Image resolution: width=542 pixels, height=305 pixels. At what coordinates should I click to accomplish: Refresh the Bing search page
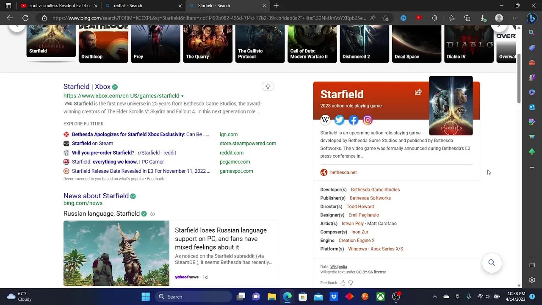point(25,18)
